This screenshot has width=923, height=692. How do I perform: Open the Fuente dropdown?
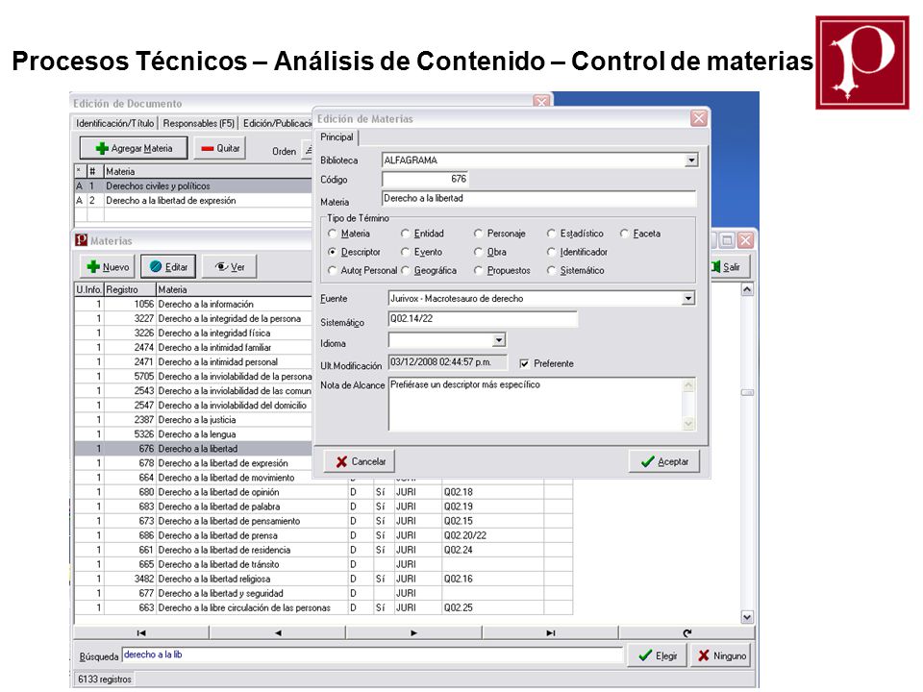(x=687, y=299)
